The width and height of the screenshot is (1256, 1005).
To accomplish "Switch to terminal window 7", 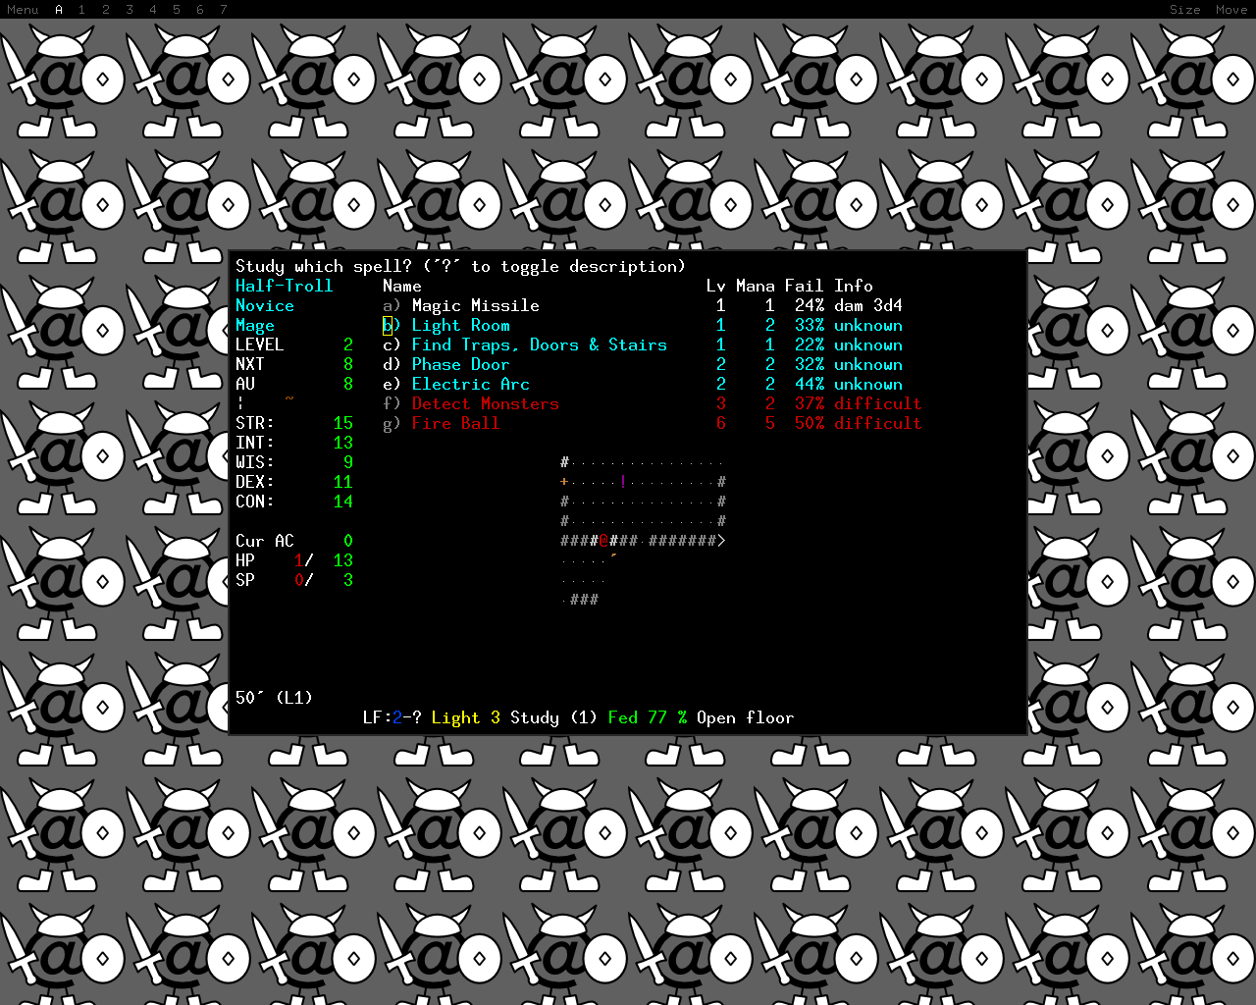I will (x=224, y=10).
